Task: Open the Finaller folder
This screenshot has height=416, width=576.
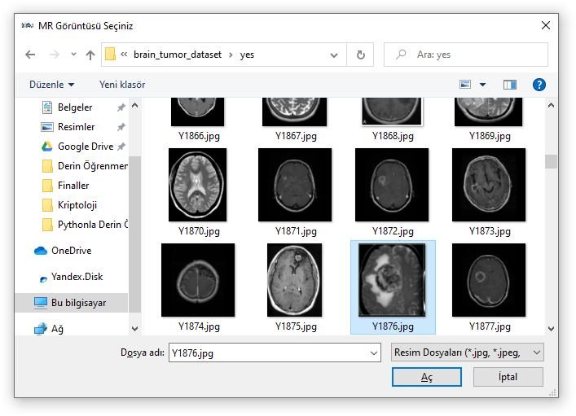Action: click(x=73, y=186)
